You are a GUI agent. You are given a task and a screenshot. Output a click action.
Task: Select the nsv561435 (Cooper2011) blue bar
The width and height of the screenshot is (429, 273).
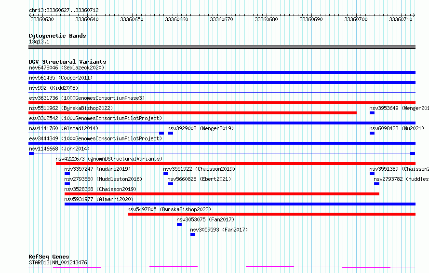tap(222, 82)
